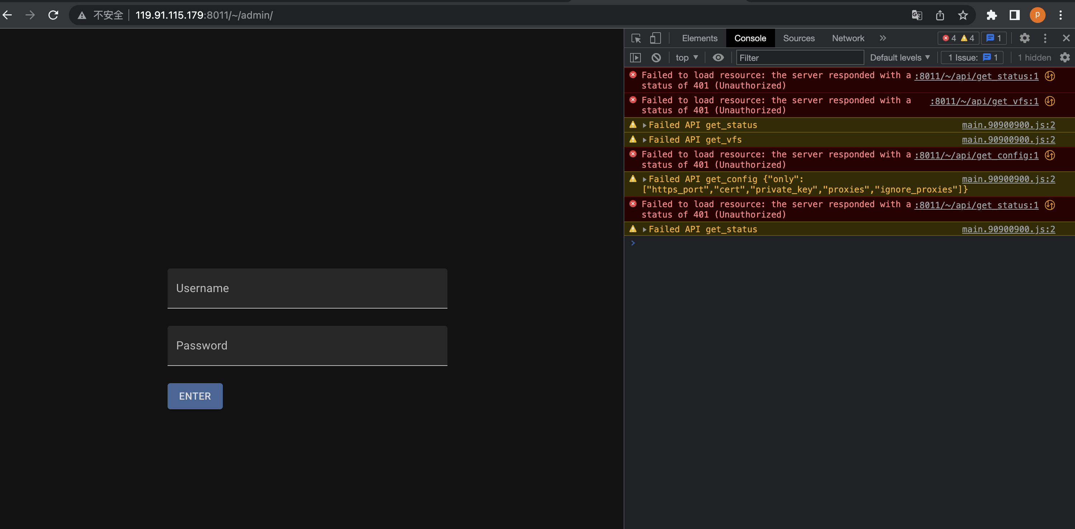Image resolution: width=1075 pixels, height=529 pixels.
Task: Open the browser extensions puzzle icon
Action: pyautogui.click(x=992, y=15)
